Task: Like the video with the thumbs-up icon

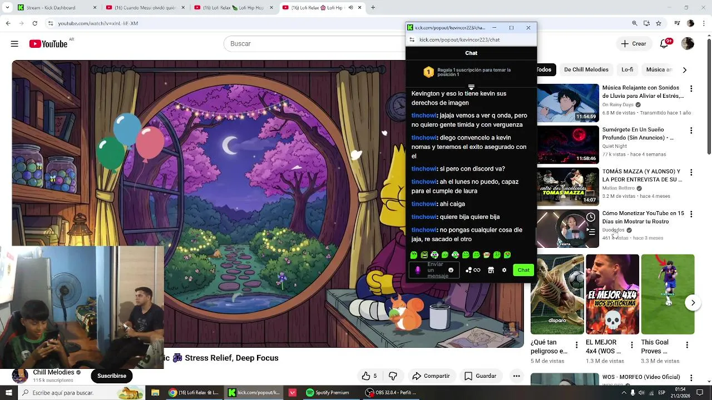Action: click(369, 376)
